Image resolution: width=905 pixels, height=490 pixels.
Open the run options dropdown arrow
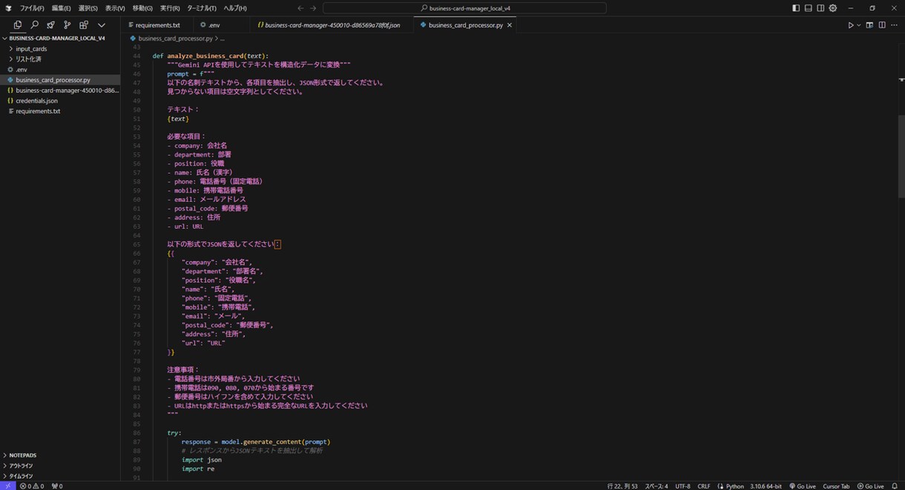tap(859, 25)
